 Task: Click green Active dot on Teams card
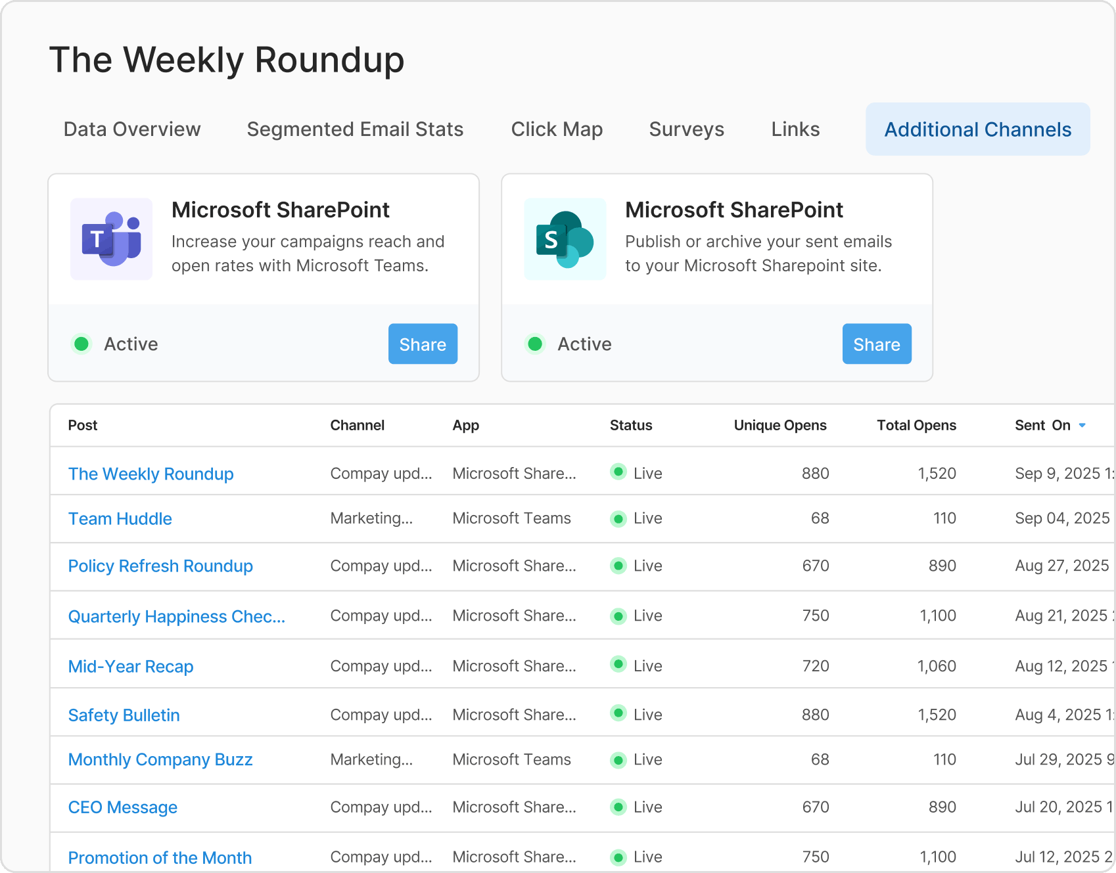click(81, 344)
